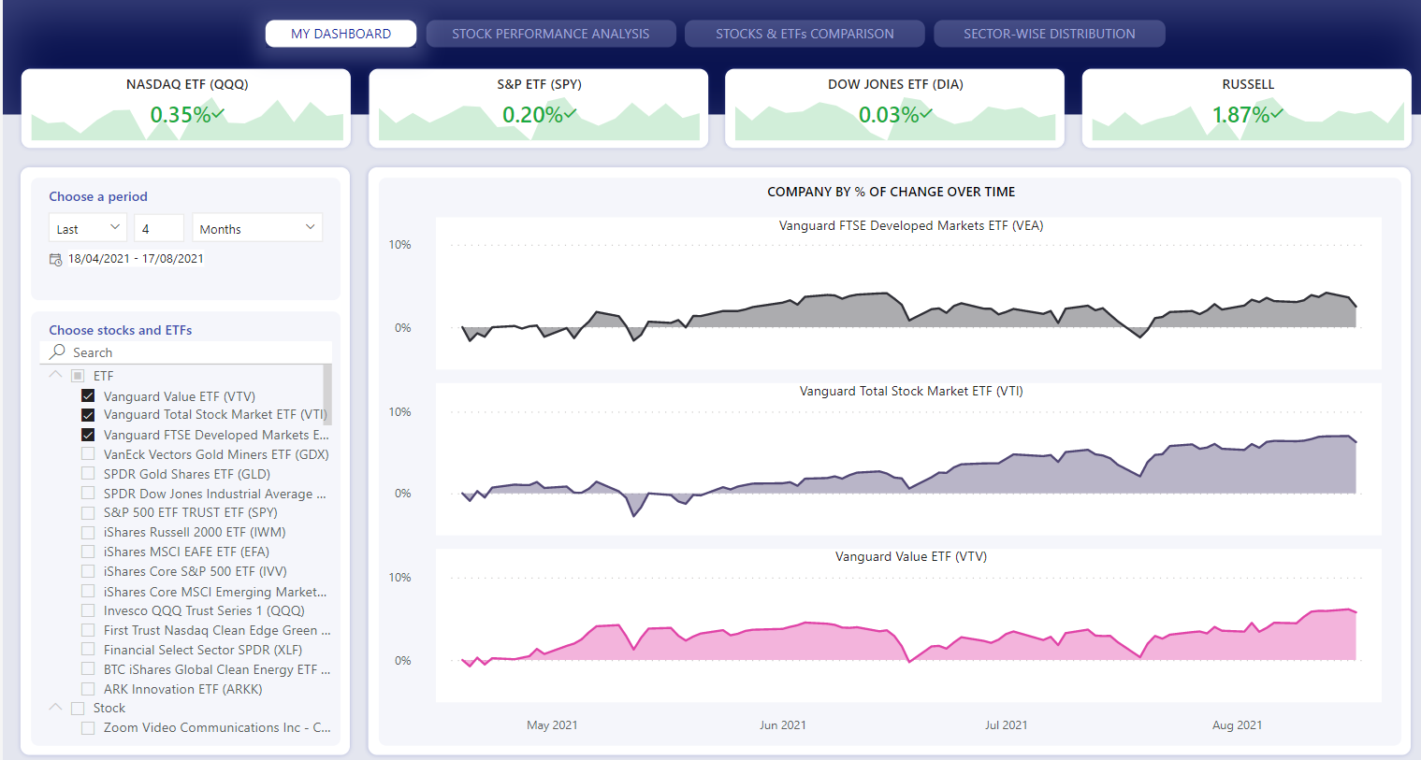Click the DOW JONES ETF (DIA) trend icon
Screen dimensions: 1421x760
[x=926, y=114]
